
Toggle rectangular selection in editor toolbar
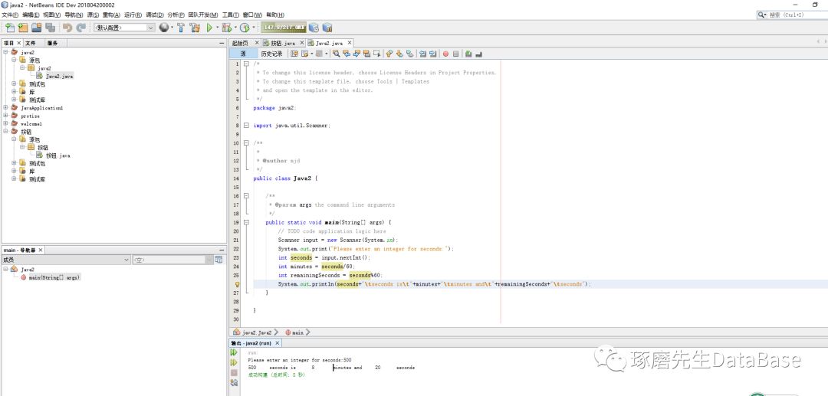(376, 54)
